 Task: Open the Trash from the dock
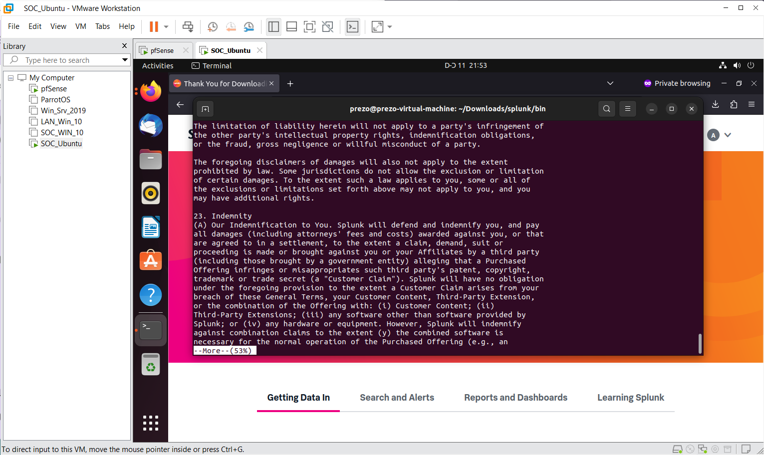tap(151, 364)
